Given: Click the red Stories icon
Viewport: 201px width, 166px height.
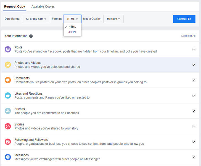Looking at the screenshot, I should (x=8, y=126).
